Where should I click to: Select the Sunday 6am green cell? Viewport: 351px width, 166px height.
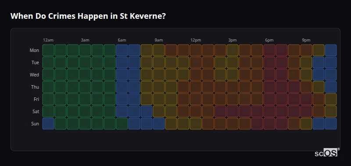tap(122, 124)
